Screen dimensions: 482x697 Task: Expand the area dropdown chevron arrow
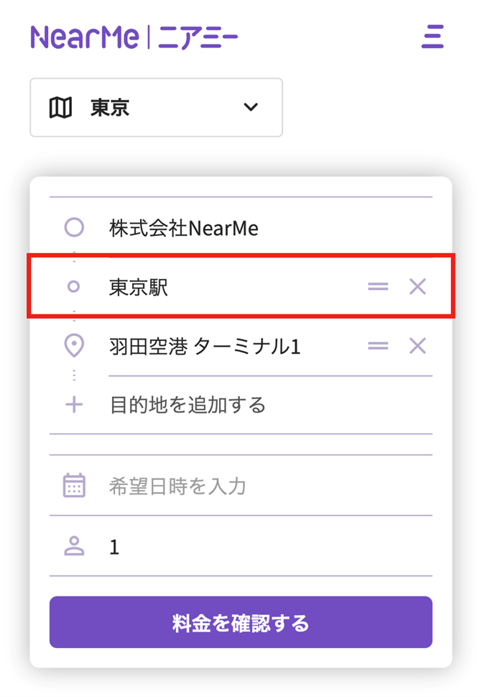251,107
